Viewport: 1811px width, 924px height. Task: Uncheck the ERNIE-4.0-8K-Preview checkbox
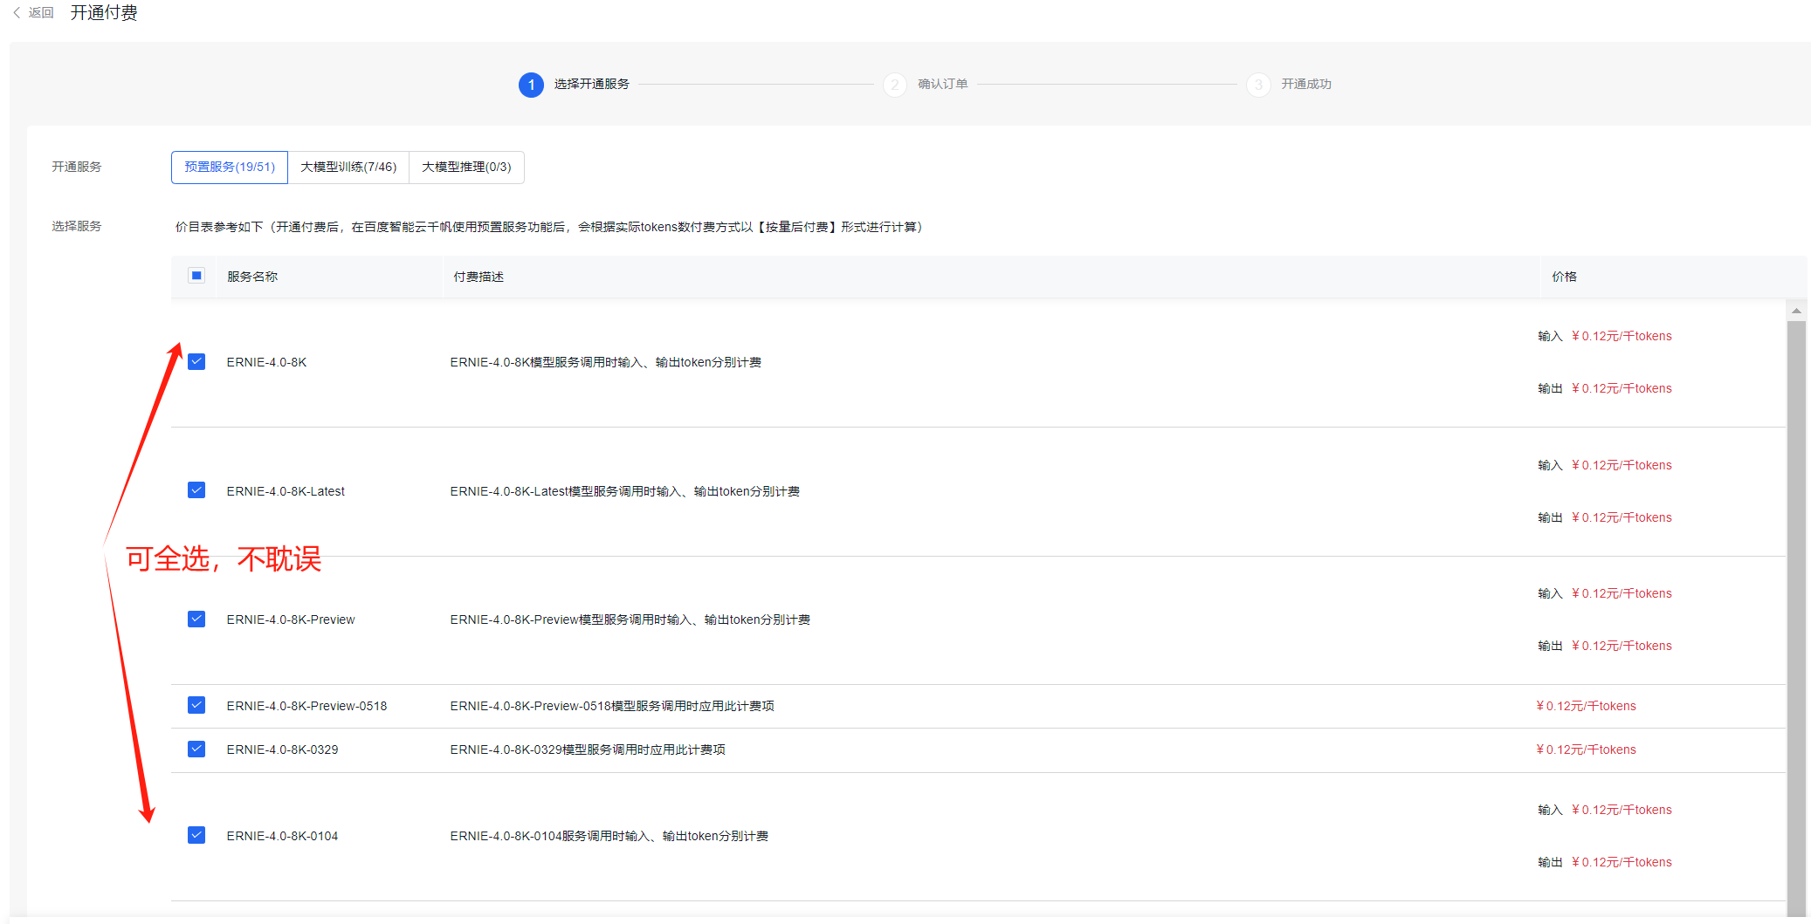[x=196, y=619]
